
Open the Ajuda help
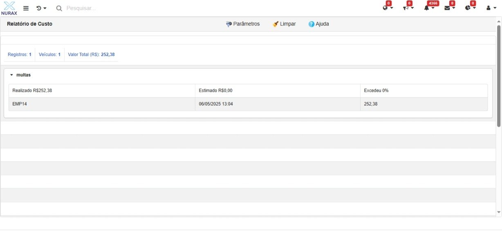pyautogui.click(x=318, y=24)
